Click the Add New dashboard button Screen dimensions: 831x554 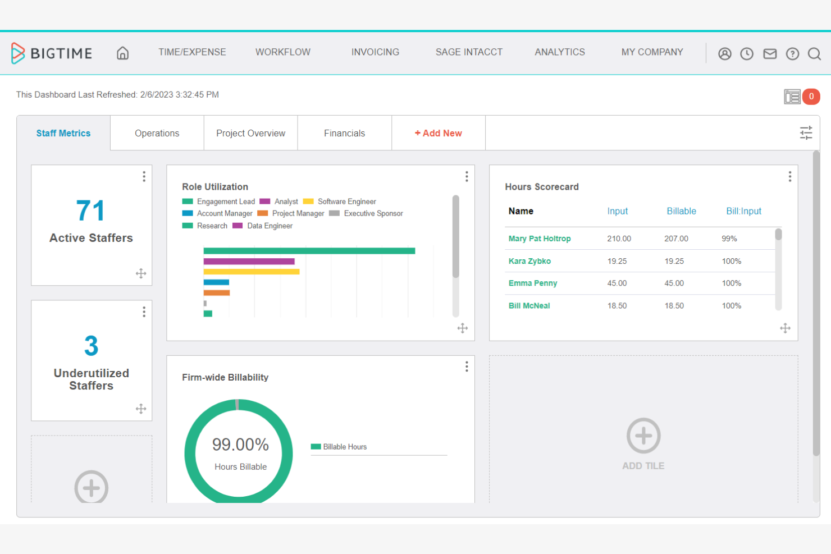click(438, 133)
